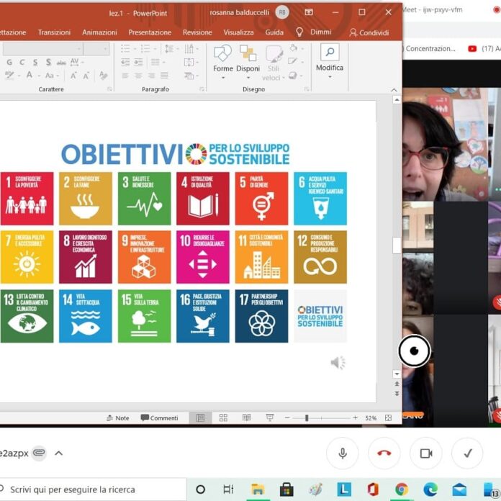Click the zoom slider handle
The width and height of the screenshot is (501, 501).
[307, 418]
